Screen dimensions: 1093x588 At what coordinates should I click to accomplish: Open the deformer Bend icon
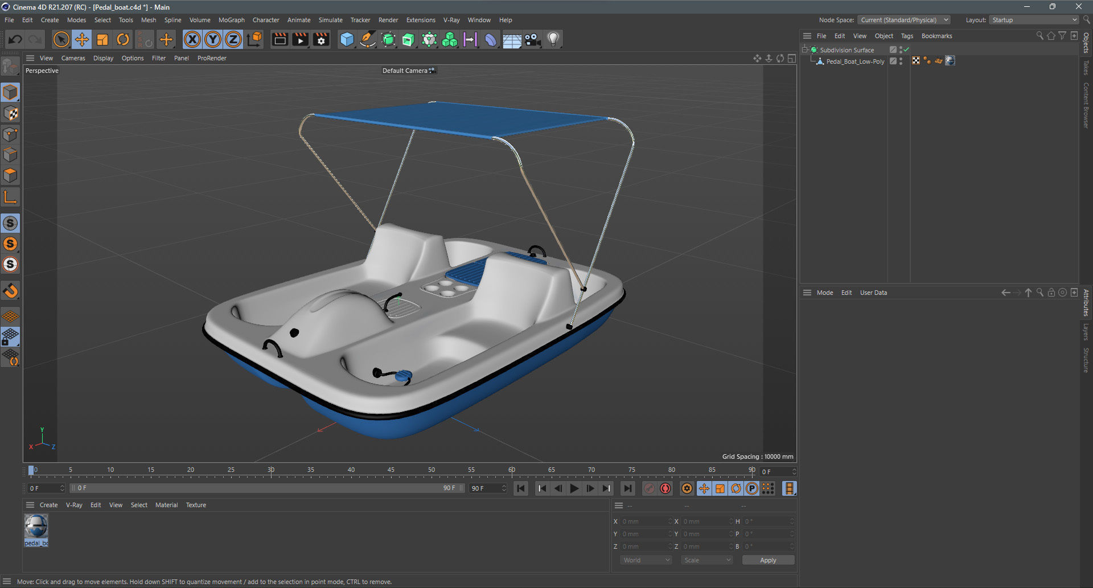pos(491,39)
